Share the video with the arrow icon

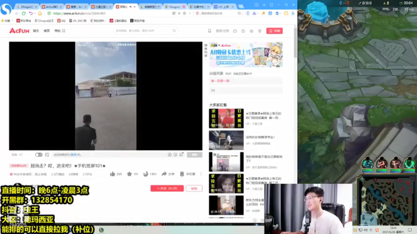point(164,174)
